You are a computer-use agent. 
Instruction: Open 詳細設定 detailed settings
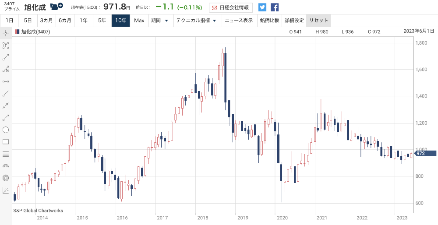coord(294,21)
